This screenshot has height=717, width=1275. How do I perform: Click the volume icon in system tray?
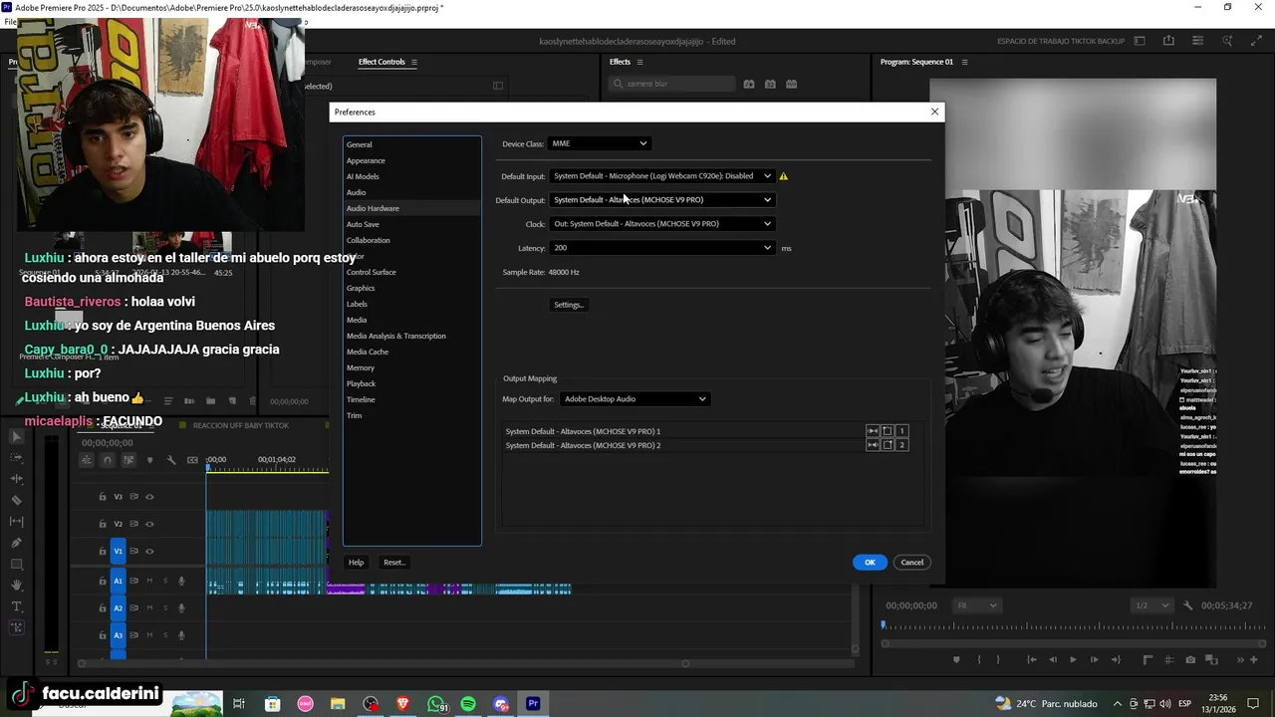(x=1163, y=704)
